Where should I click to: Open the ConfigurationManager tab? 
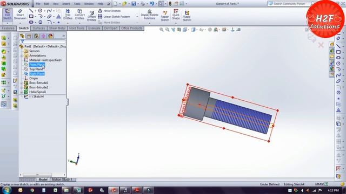click(36, 36)
